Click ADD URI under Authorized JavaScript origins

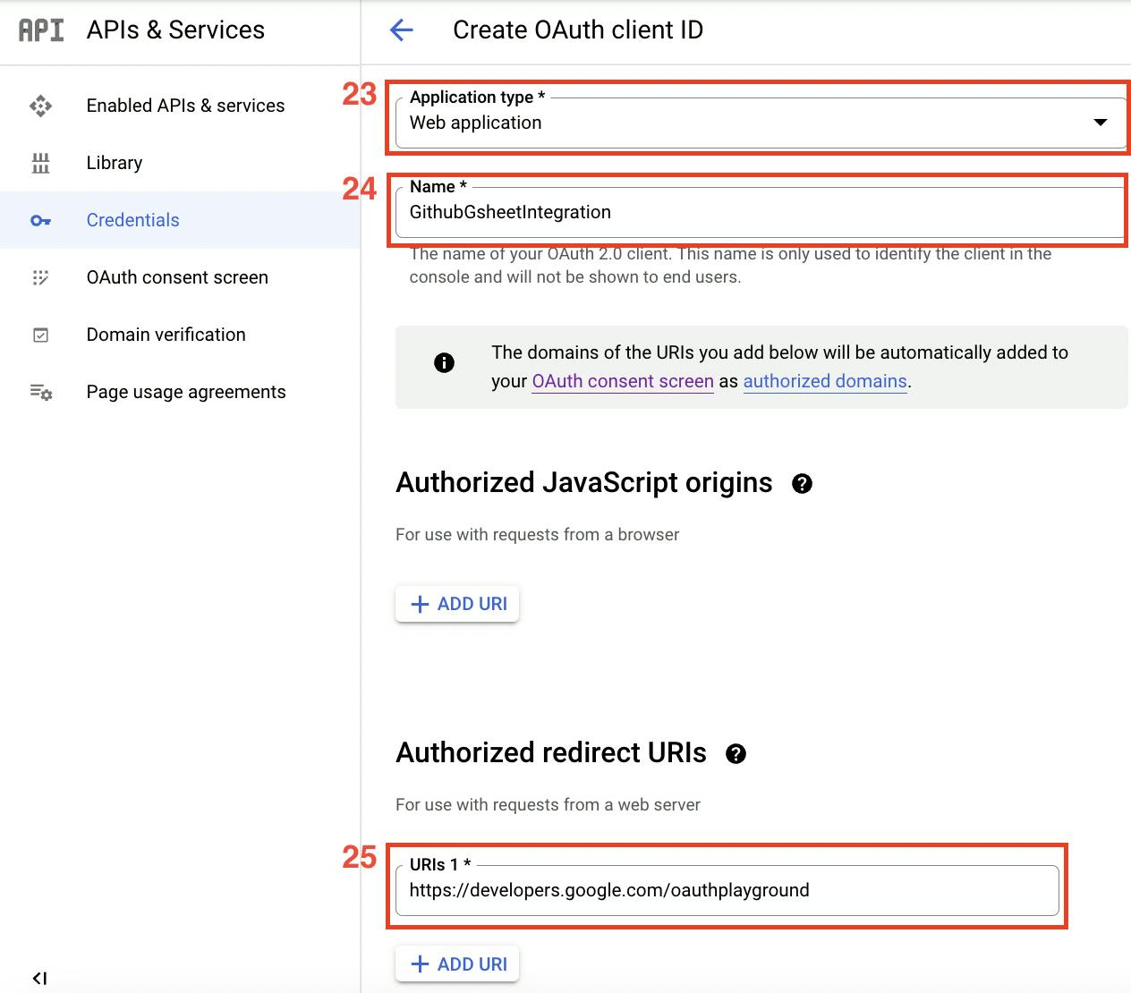point(457,604)
